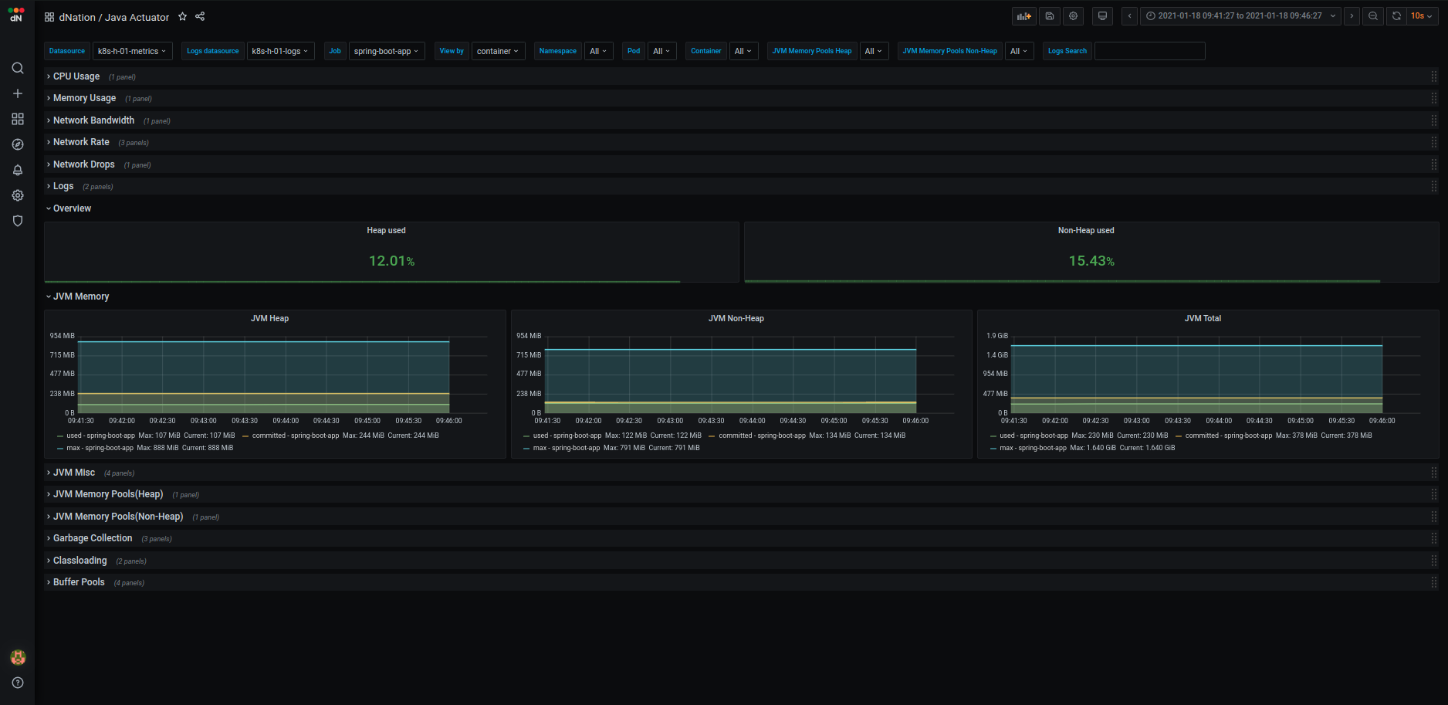Screen dimensions: 1448x705
Task: Shift time range backward
Action: coord(1129,15)
